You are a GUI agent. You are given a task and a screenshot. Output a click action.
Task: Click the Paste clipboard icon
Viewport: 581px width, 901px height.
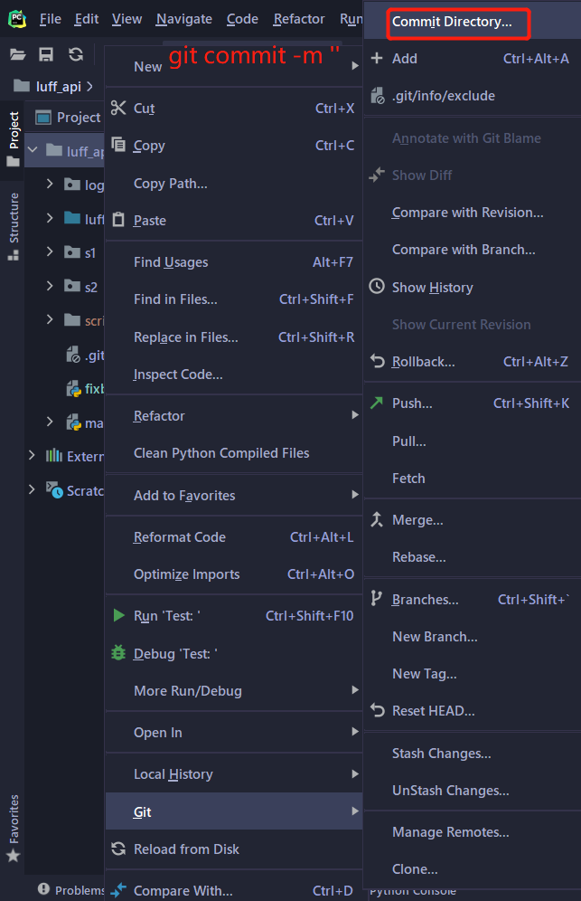[118, 220]
